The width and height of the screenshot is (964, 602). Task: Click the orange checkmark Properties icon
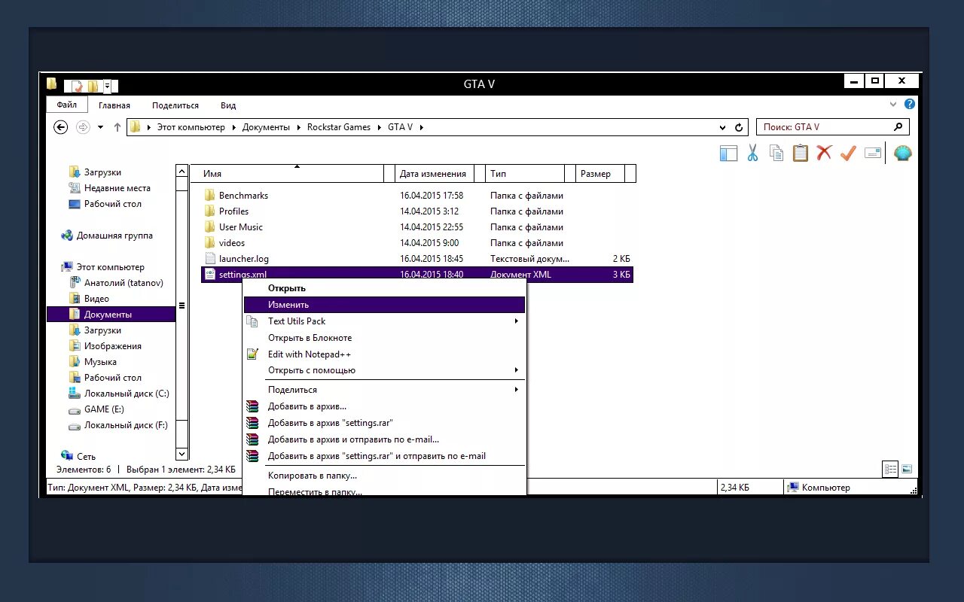tap(848, 154)
